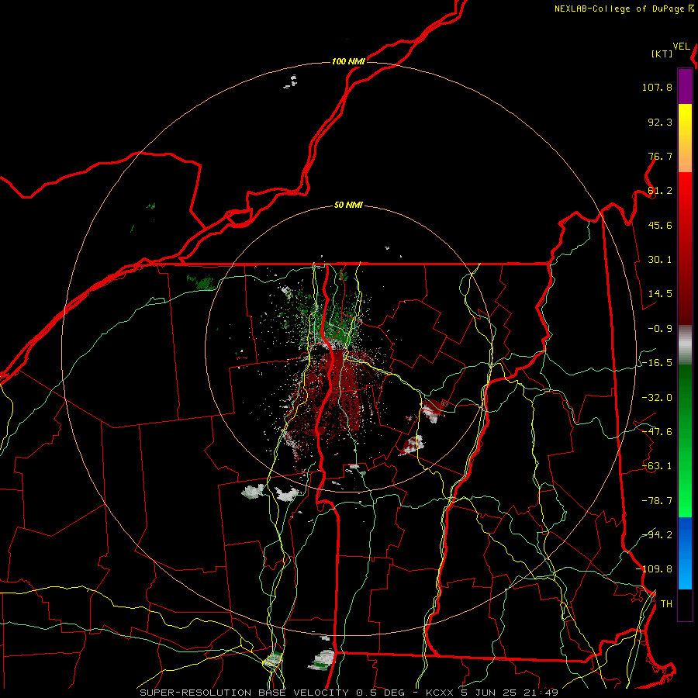This screenshot has width=698, height=698.
Task: Click the 45.6 velocity scale value
Action: click(660, 225)
